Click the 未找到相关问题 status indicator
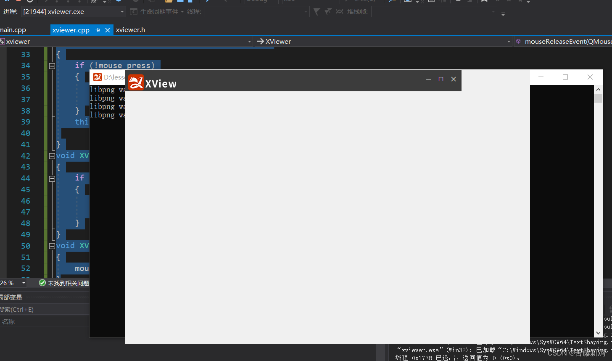 tap(64, 283)
